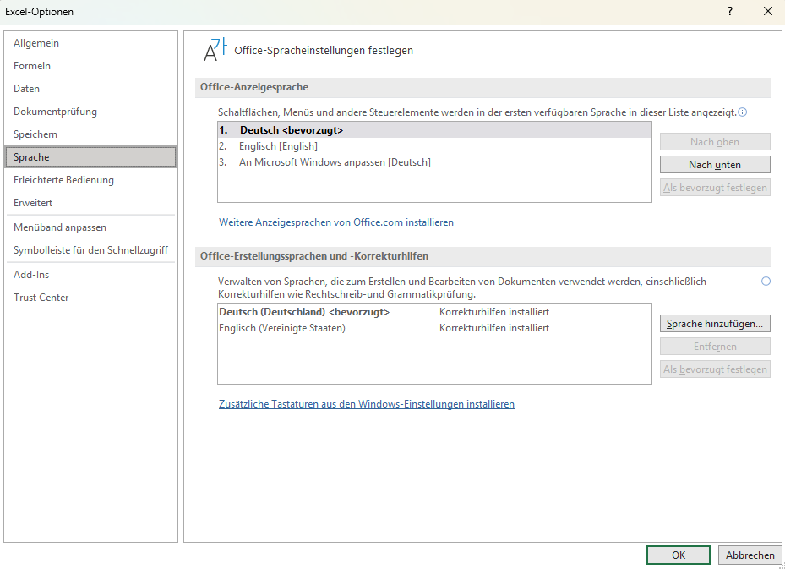
Task: Open Erleichterte Bedienung settings
Action: point(63,180)
